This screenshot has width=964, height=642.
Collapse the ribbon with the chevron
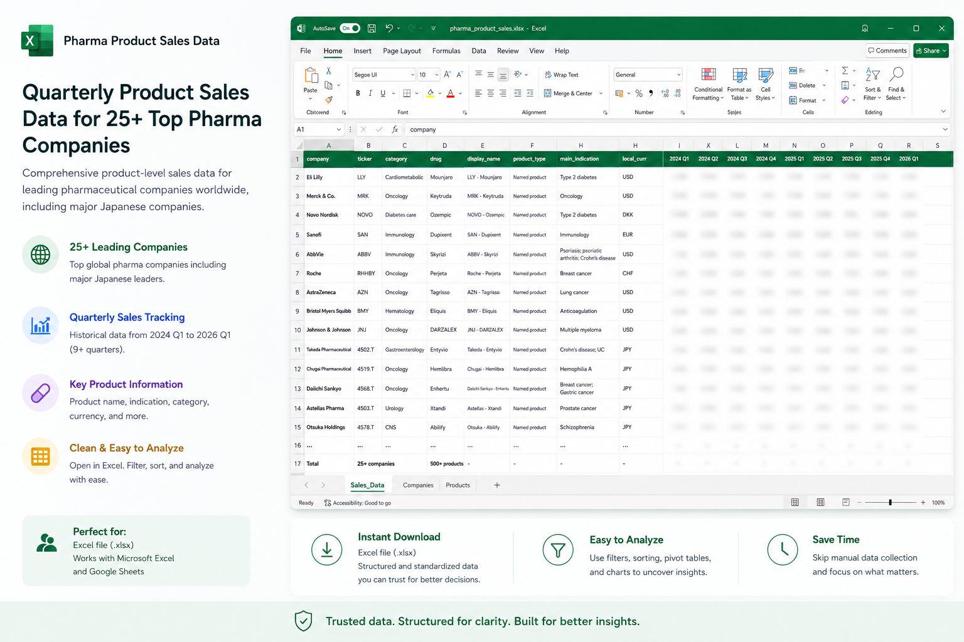click(x=943, y=112)
